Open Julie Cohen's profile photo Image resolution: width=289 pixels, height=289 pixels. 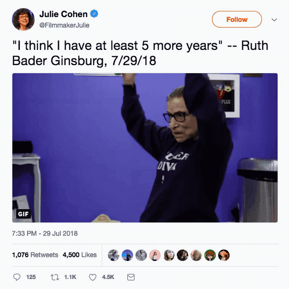click(x=23, y=19)
